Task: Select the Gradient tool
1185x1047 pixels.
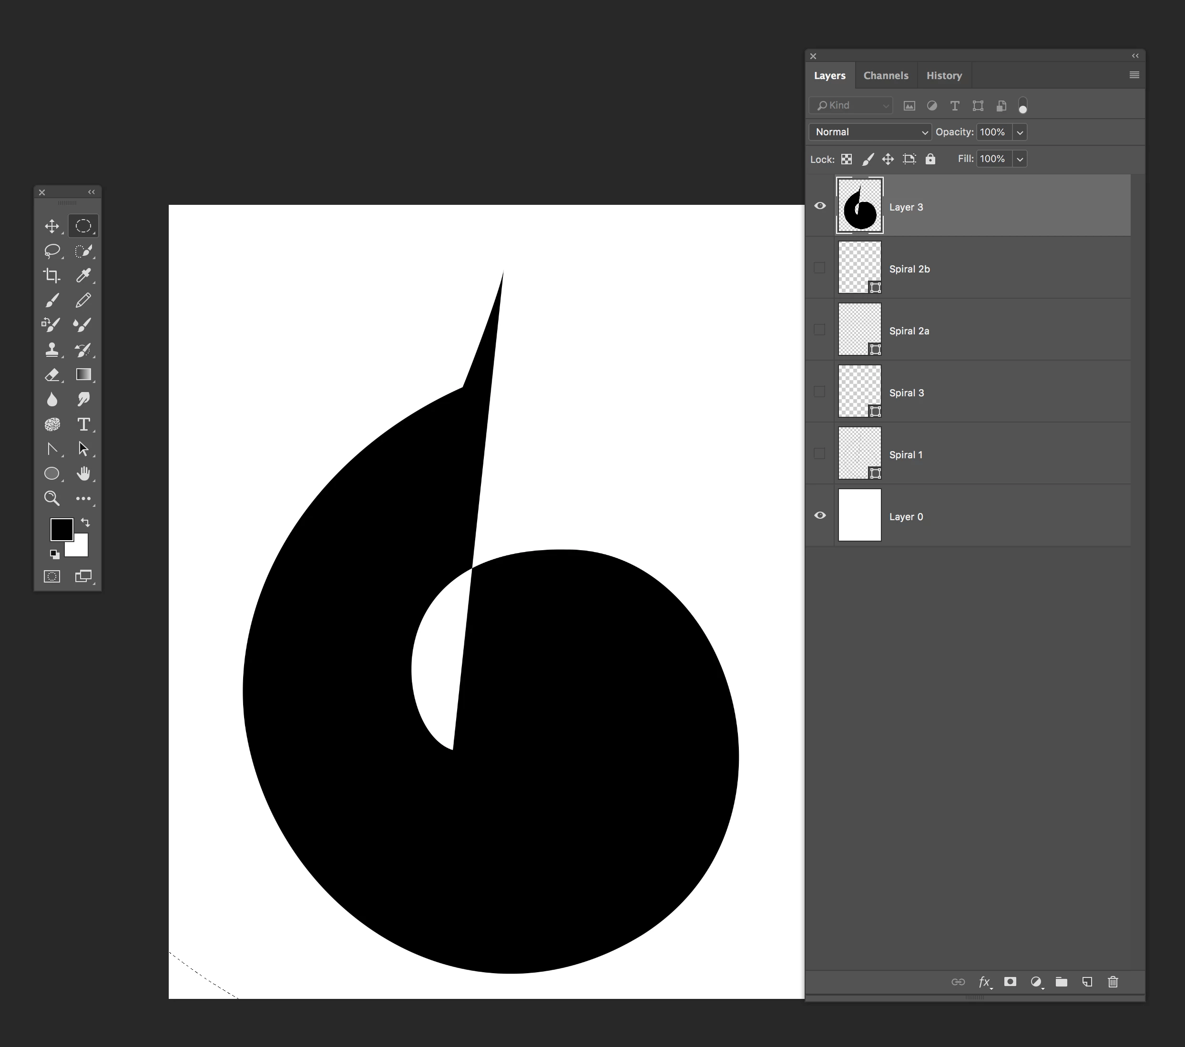Action: click(x=83, y=374)
